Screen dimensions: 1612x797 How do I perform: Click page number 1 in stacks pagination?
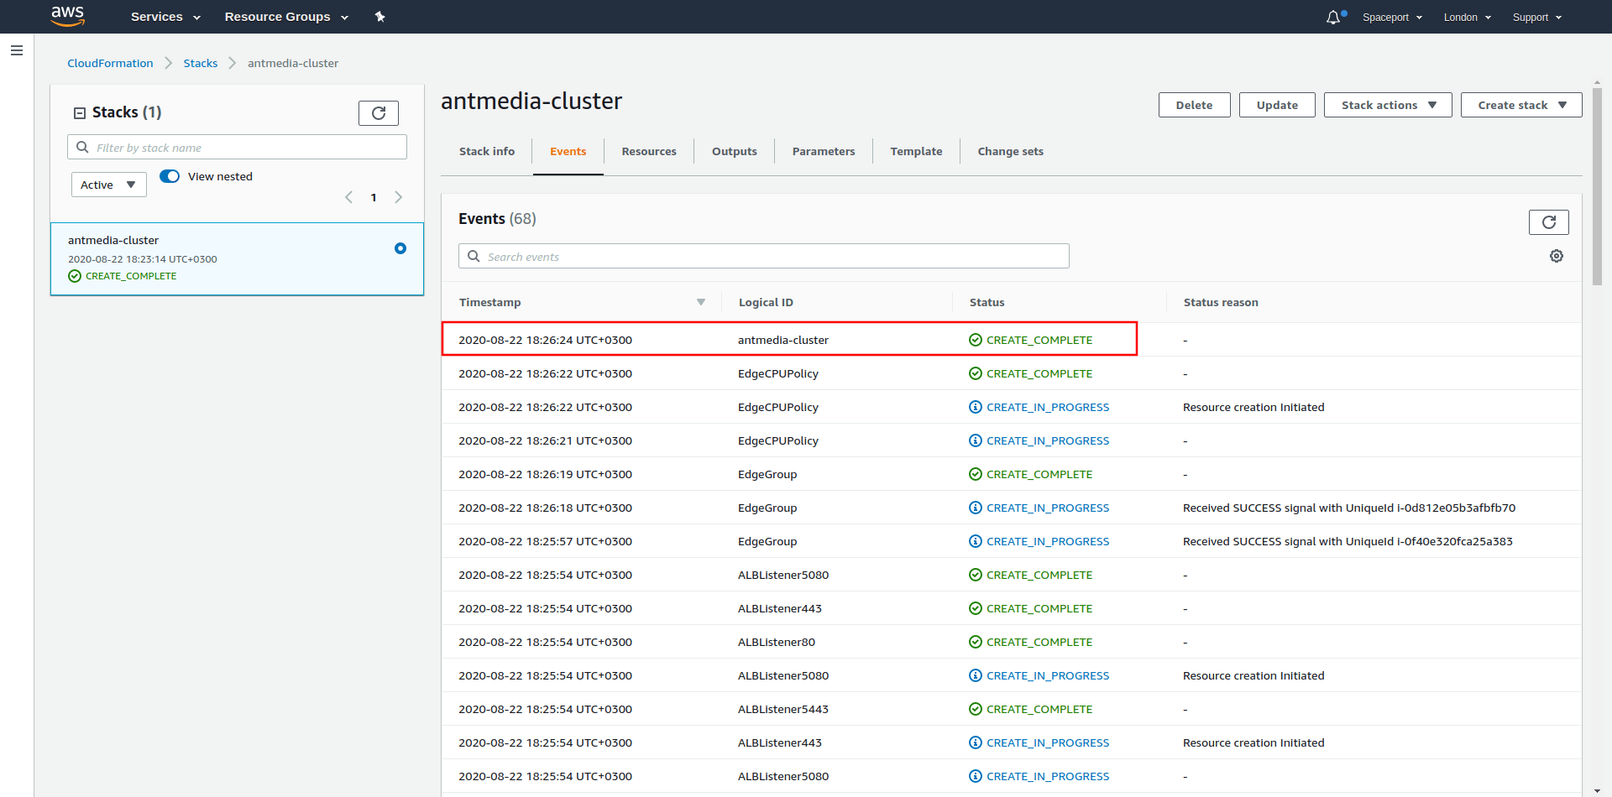[x=374, y=197]
